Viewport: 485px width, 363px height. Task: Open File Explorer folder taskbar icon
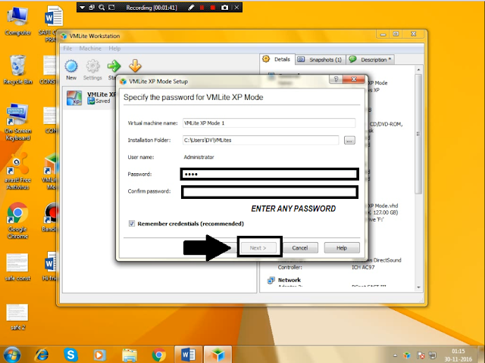130,355
